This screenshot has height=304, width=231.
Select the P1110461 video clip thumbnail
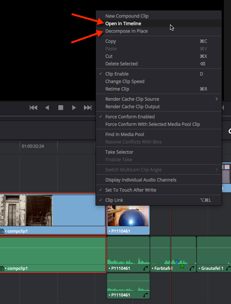(128, 216)
